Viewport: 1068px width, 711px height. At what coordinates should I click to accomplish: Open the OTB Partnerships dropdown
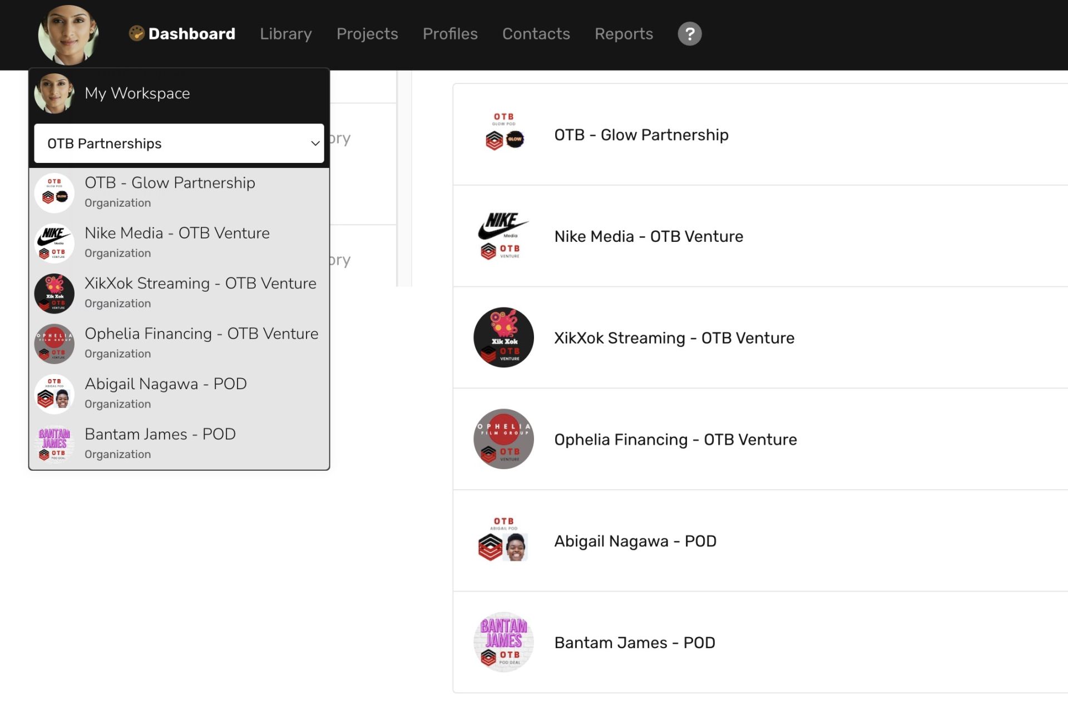[x=179, y=143]
